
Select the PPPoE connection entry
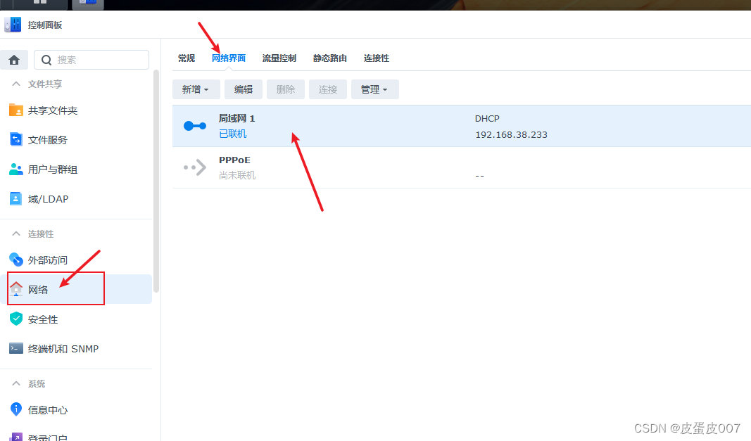[234, 167]
